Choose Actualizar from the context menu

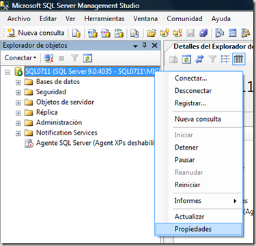point(199,217)
